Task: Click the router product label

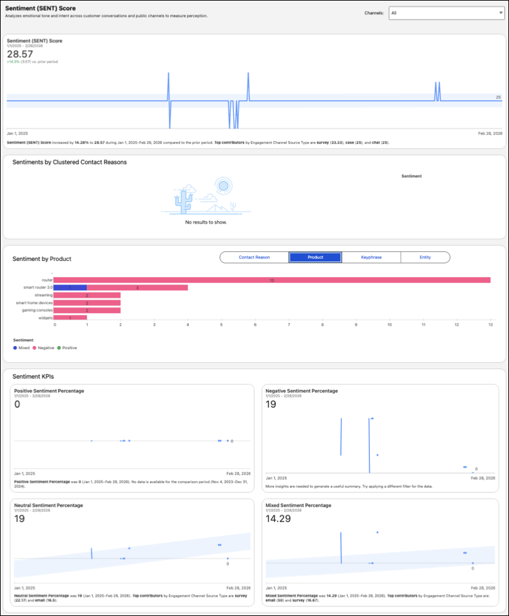Action: [x=47, y=280]
